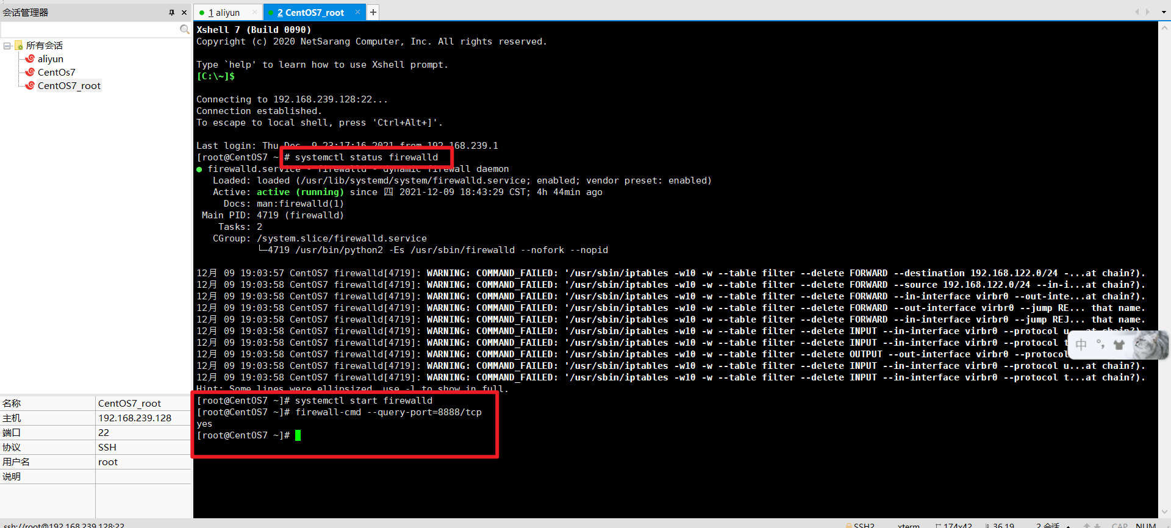The height and width of the screenshot is (528, 1171).
Task: Click the CAP indicator in status bar
Action: pos(1120,525)
